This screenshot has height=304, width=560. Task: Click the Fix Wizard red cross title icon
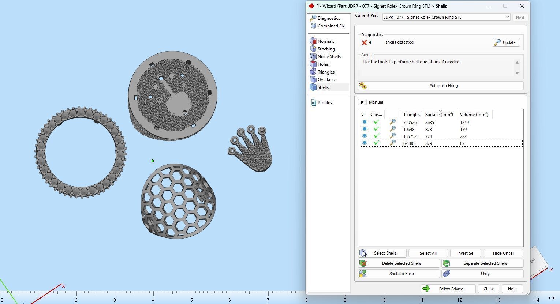tap(311, 6)
